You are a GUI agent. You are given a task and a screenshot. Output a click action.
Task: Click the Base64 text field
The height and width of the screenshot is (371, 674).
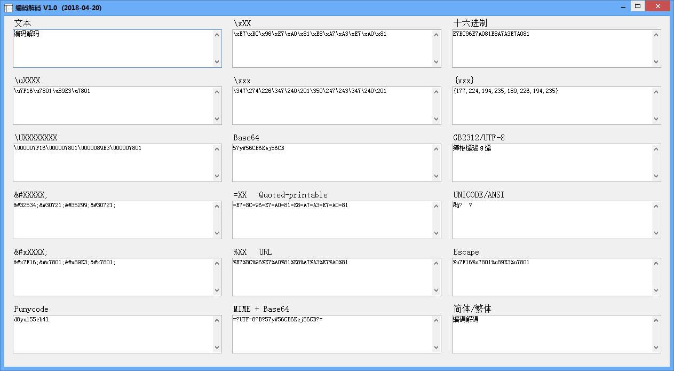point(331,163)
